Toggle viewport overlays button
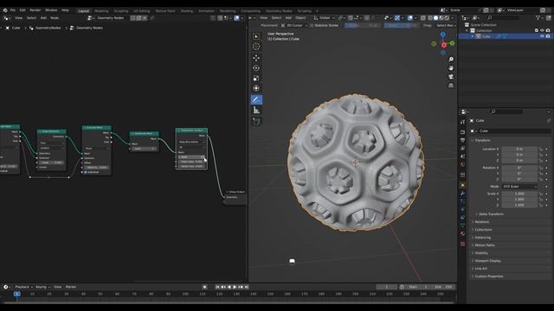Screen dimensions: 554x311 [x=409, y=18]
